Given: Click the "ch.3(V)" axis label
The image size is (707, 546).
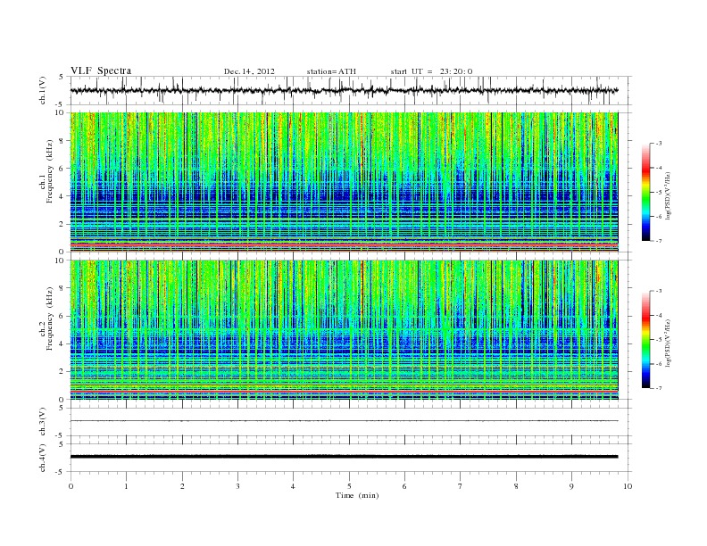Looking at the screenshot, I should point(43,422).
